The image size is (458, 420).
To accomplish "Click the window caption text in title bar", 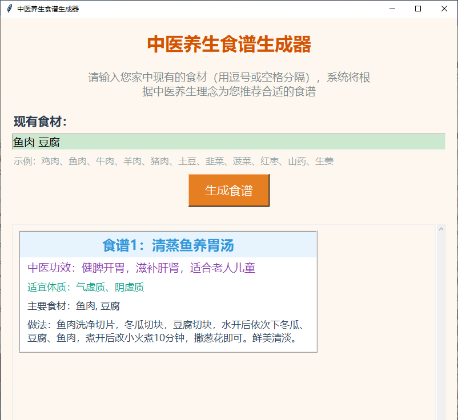I will tap(48, 9).
